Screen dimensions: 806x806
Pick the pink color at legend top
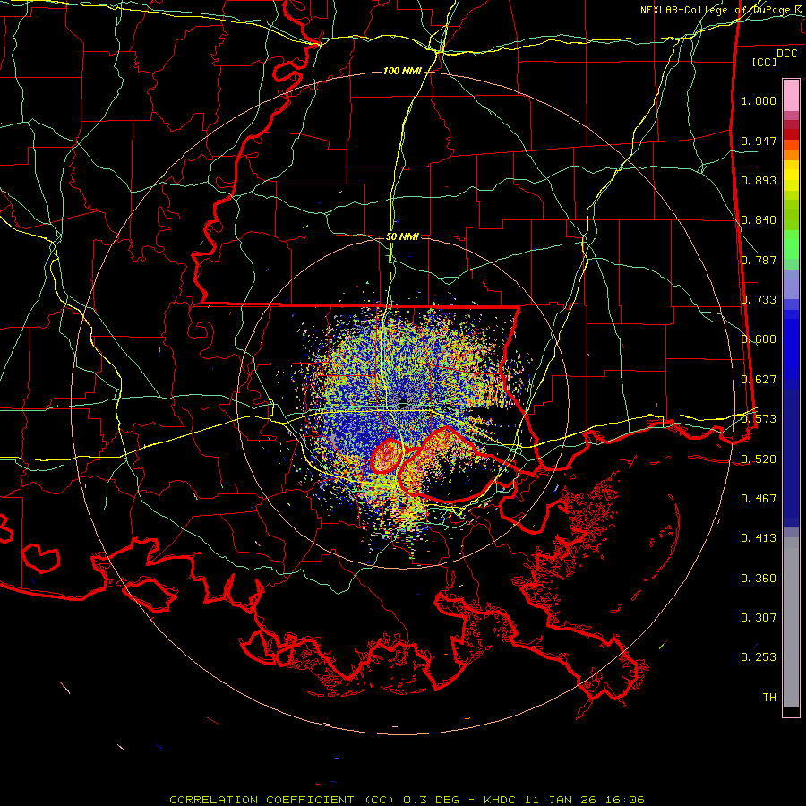coord(791,95)
